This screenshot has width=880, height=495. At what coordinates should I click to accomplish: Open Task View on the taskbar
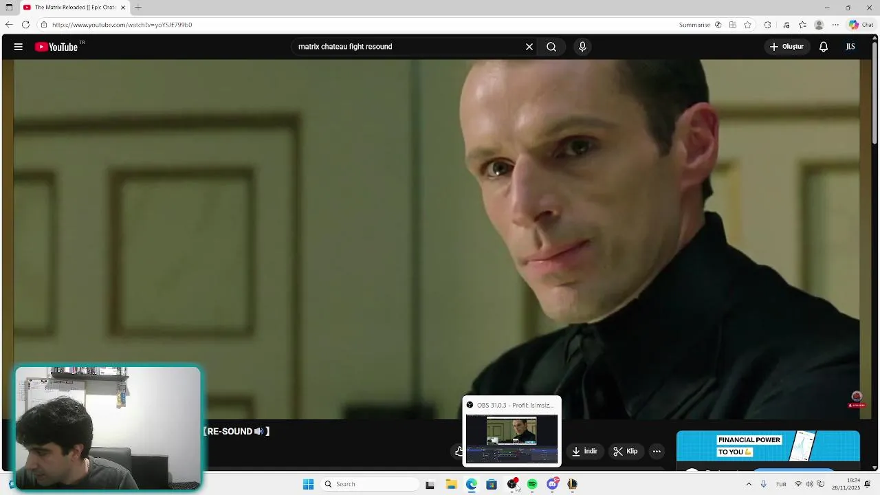430,484
